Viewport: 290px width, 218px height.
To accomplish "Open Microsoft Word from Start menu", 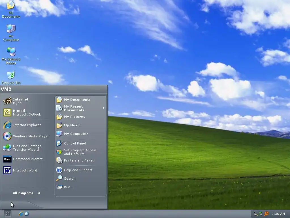I will click(x=26, y=170).
